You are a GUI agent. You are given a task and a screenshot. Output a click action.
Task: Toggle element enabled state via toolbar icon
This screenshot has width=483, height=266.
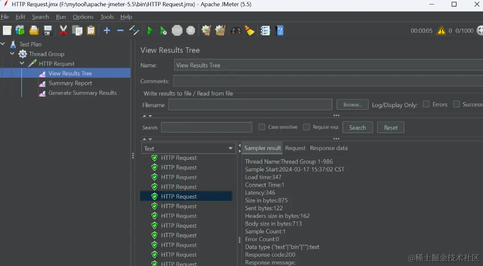[134, 30]
